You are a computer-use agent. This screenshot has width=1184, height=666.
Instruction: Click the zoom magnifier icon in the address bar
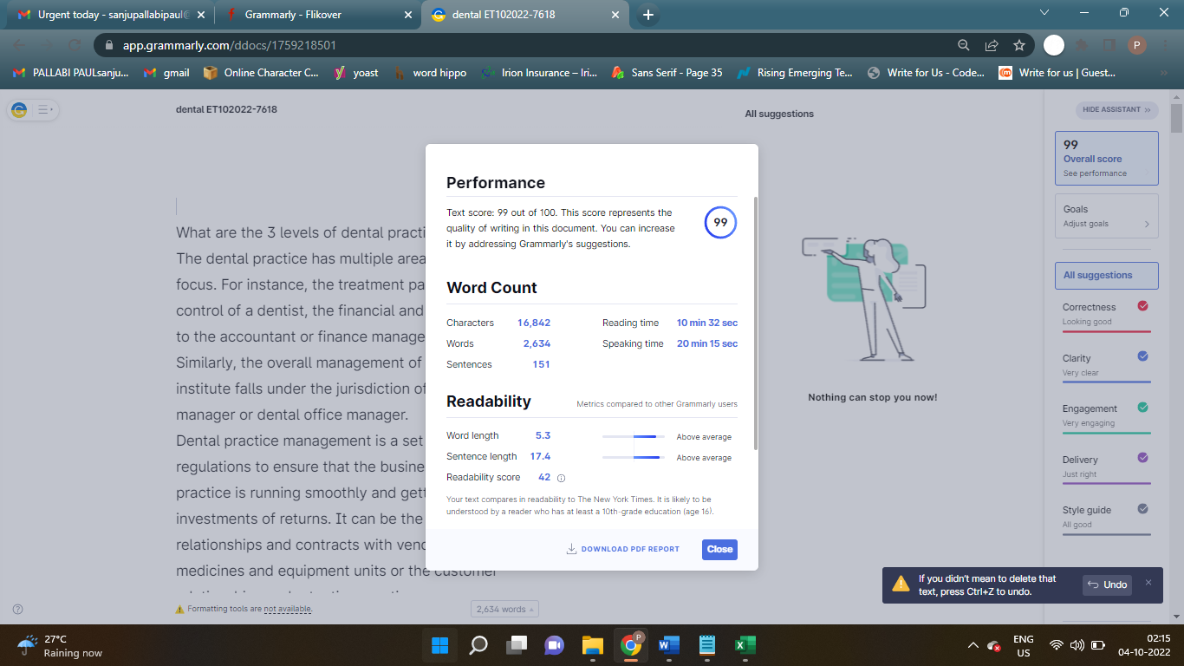[x=964, y=45]
